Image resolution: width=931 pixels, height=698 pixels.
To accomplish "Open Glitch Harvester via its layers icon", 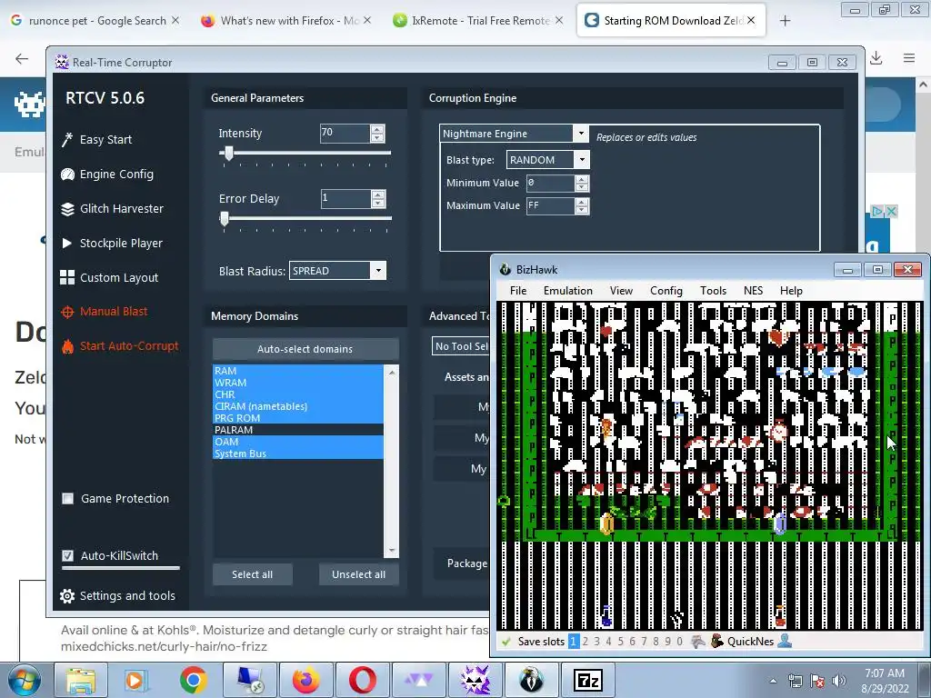I will [x=67, y=209].
